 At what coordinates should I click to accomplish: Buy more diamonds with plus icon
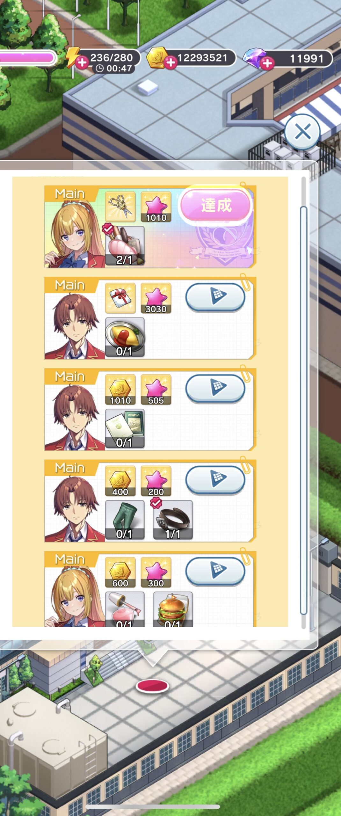pyautogui.click(x=267, y=63)
